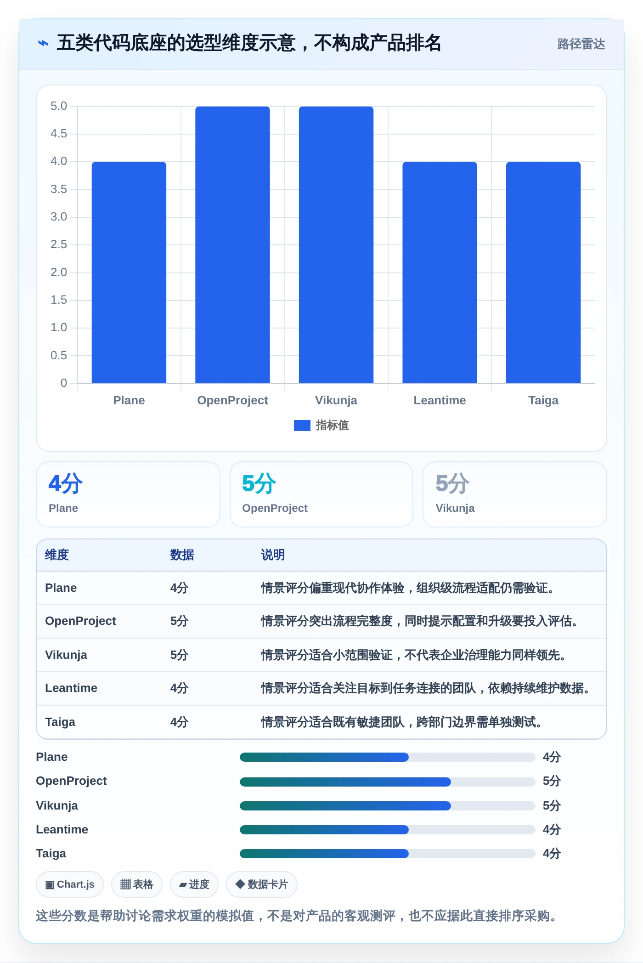Select the Leantime cell in the table
The image size is (643, 963).
pos(71,688)
